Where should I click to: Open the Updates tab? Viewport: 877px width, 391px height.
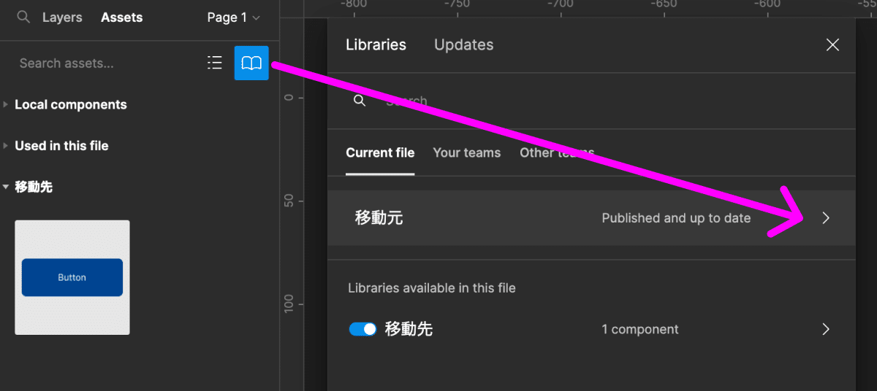(x=463, y=45)
